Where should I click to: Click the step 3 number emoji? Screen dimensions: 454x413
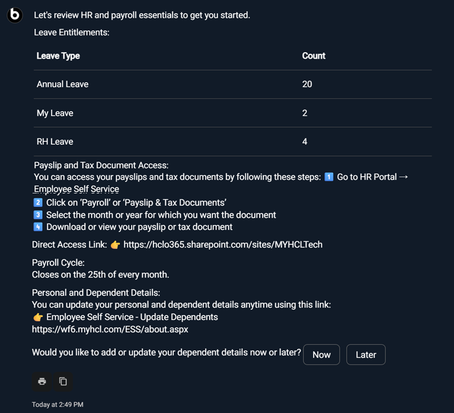pyautogui.click(x=39, y=215)
